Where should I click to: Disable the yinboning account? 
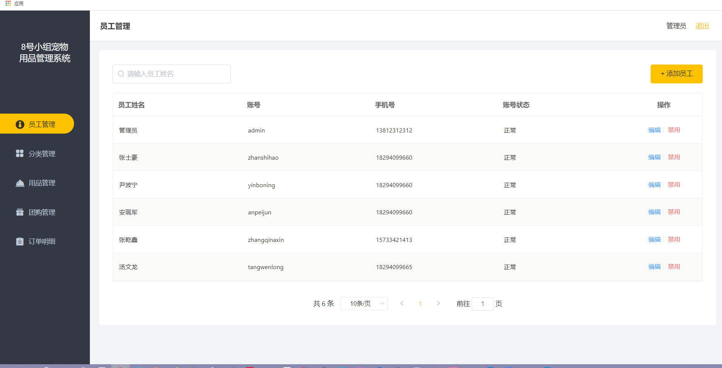674,185
